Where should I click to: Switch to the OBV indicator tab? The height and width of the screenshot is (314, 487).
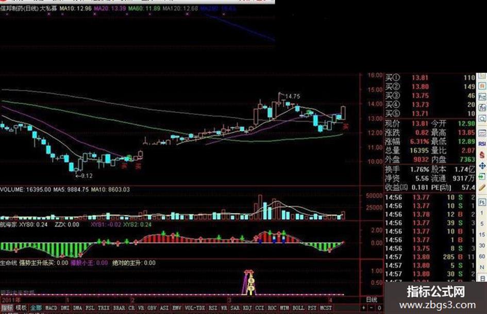(x=152, y=308)
